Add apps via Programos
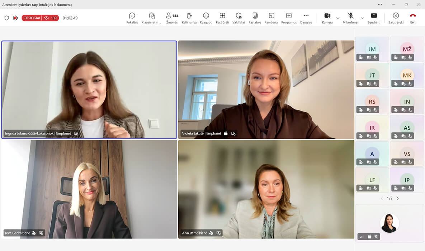425x251 pixels. click(x=289, y=18)
